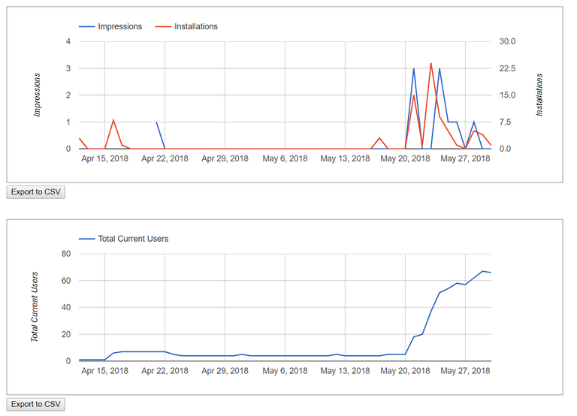Click the highest red Installations peak
This screenshot has height=416, width=577.
[431, 64]
